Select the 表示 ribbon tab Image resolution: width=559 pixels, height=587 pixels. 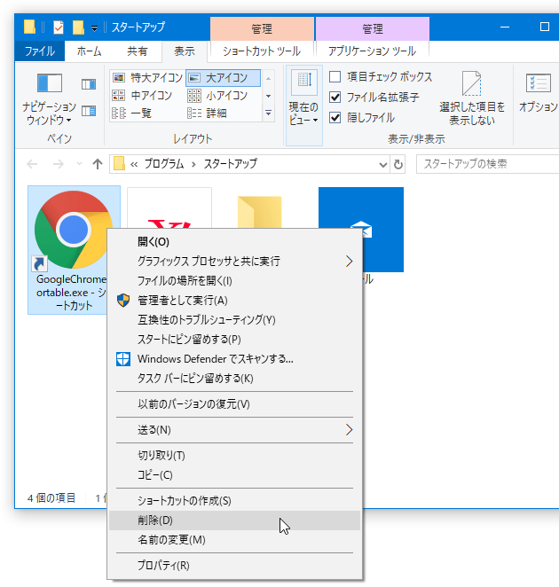[185, 51]
